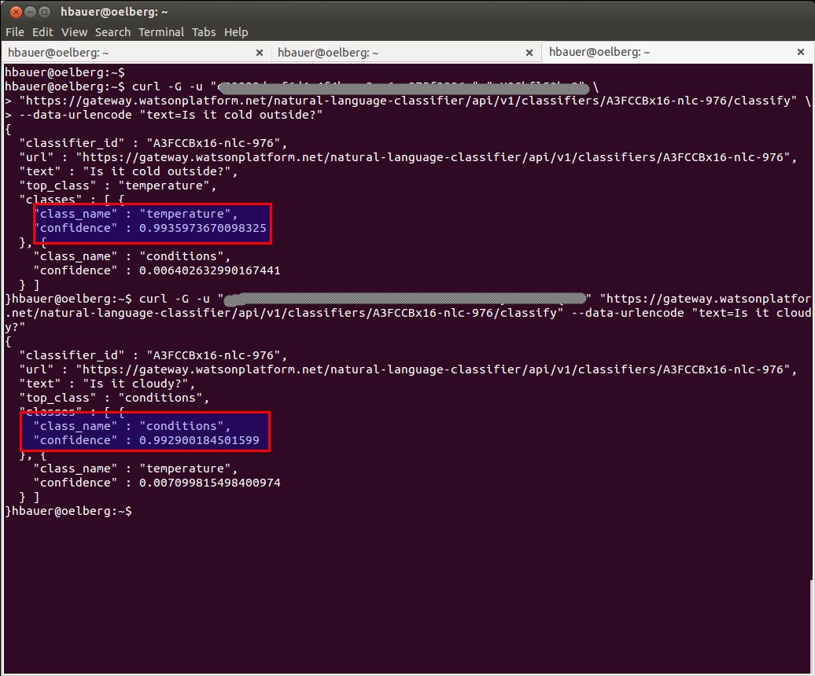
Task: Open the File menu
Action: click(14, 32)
